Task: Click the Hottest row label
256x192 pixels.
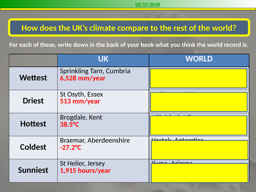Action: 33,124
